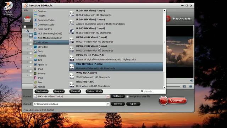Click the Output path field
This screenshot has height=128, width=227.
(x=70, y=104)
